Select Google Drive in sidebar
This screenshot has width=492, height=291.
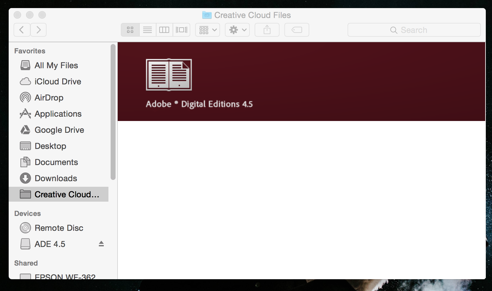59,130
